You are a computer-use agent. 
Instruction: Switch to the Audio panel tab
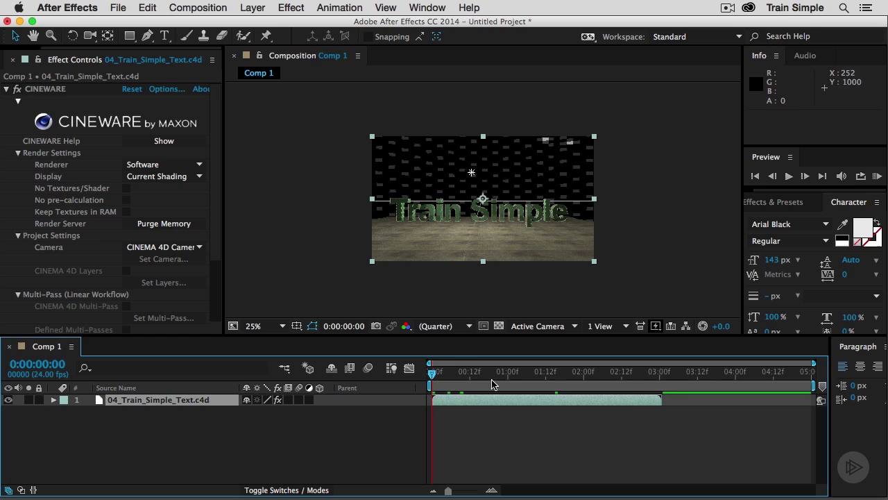[x=805, y=56]
